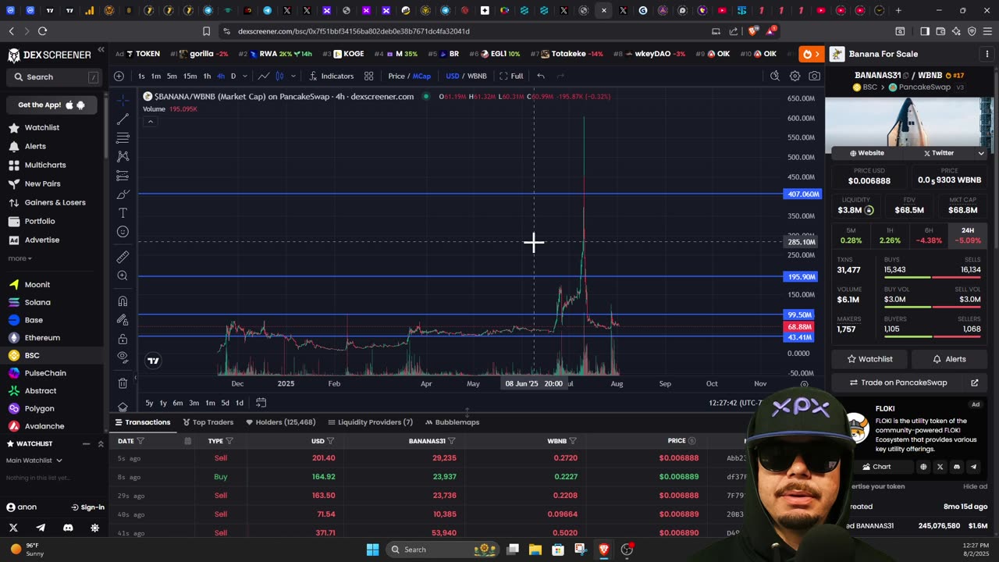Open the Fibonacci retracement tools

click(x=123, y=137)
